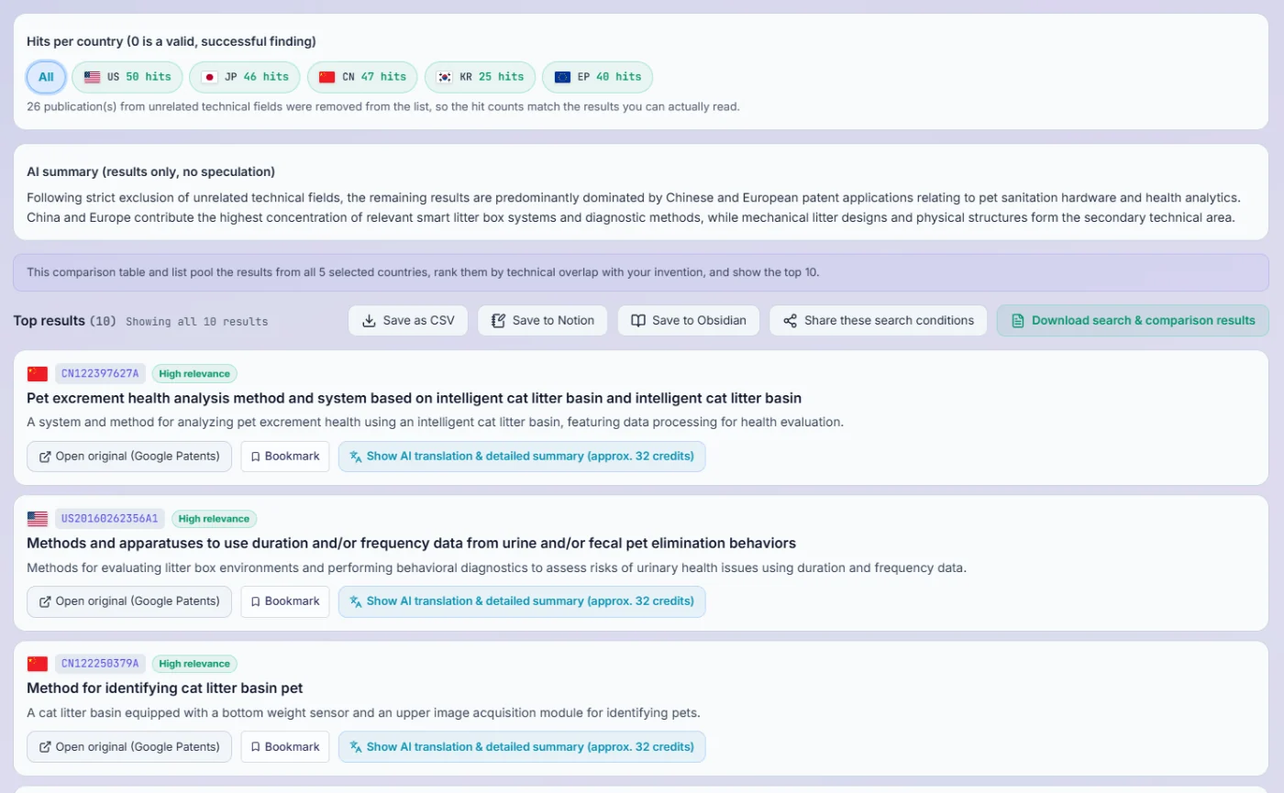
Task: Select the All countries filter chip
Action: 46,77
